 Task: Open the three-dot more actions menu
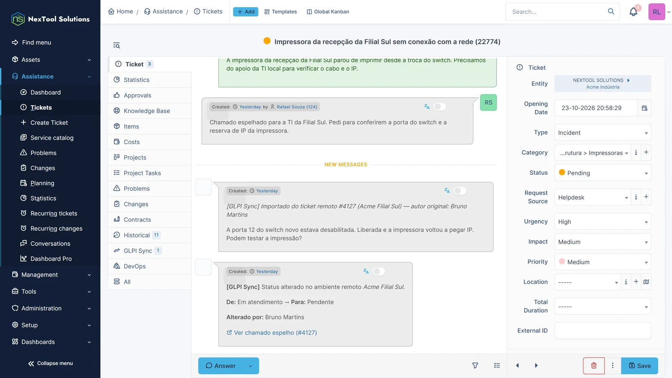coord(613,365)
